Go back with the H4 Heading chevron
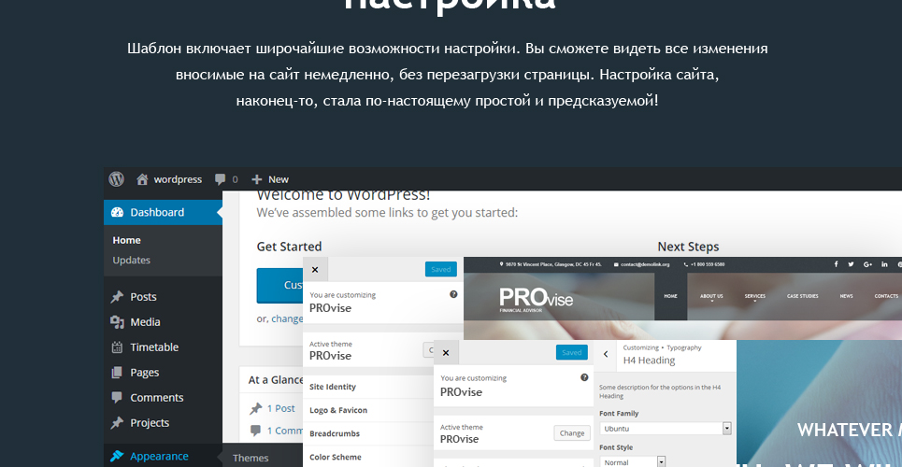The width and height of the screenshot is (902, 467). click(x=605, y=354)
